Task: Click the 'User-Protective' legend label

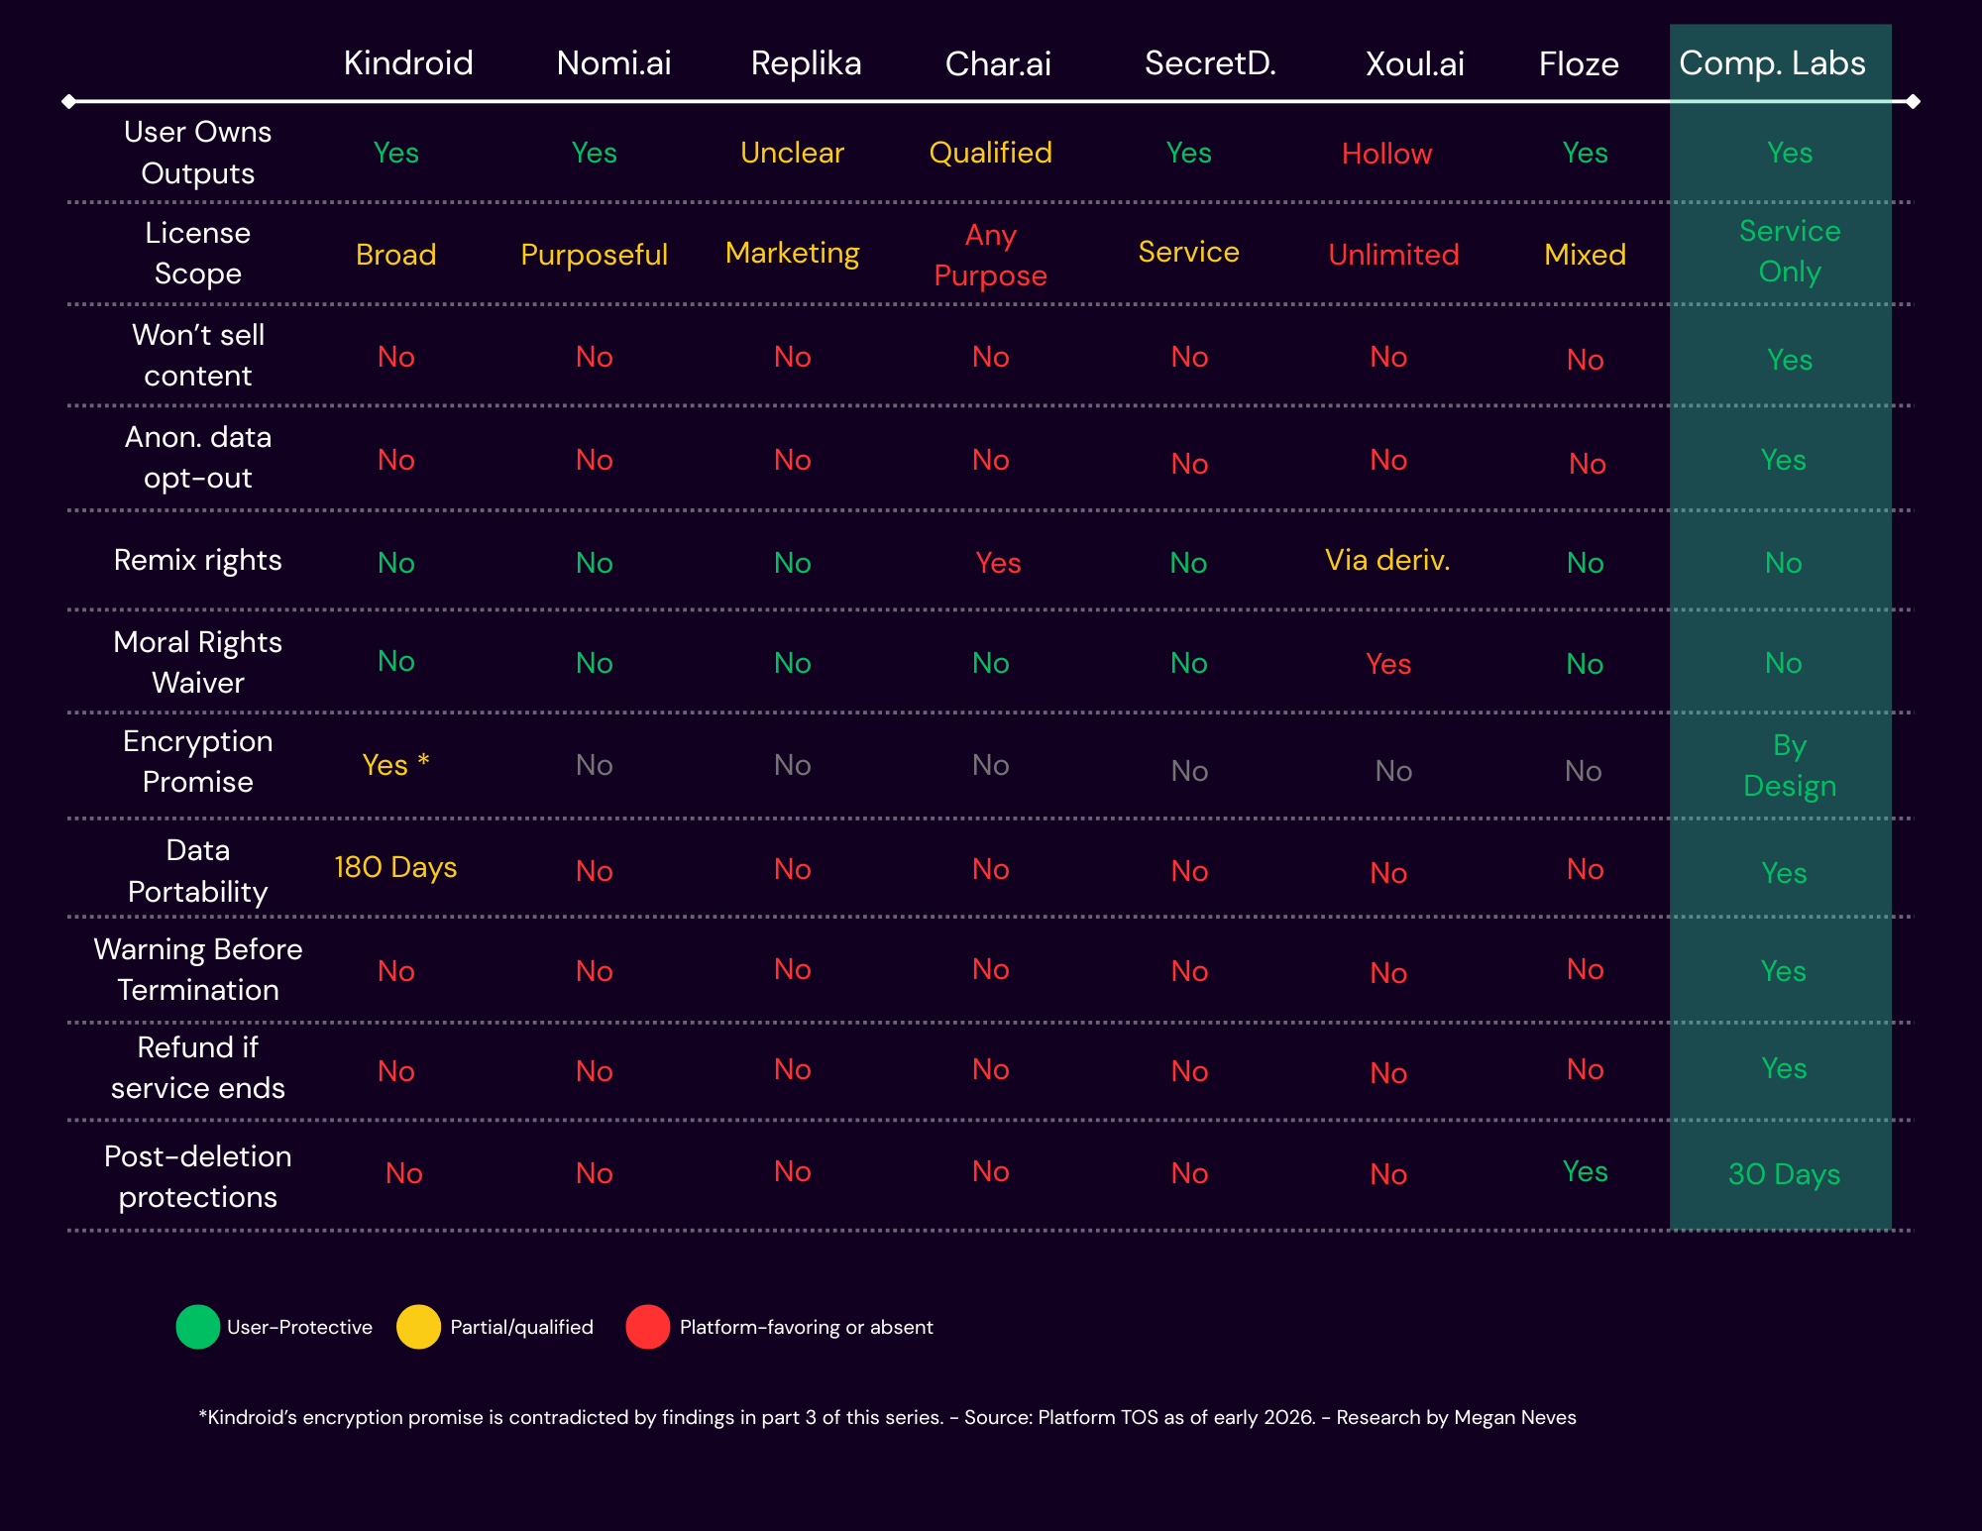Action: pyautogui.click(x=299, y=1327)
